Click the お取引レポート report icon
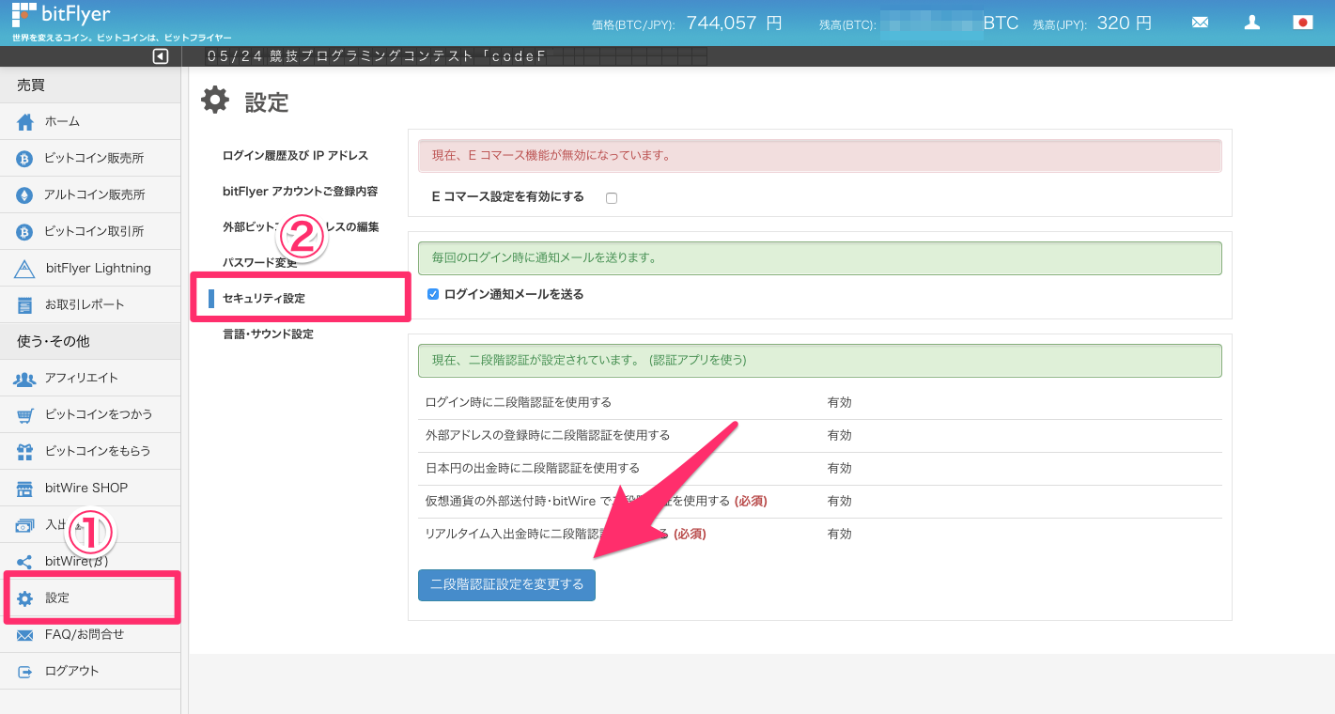 [x=25, y=305]
